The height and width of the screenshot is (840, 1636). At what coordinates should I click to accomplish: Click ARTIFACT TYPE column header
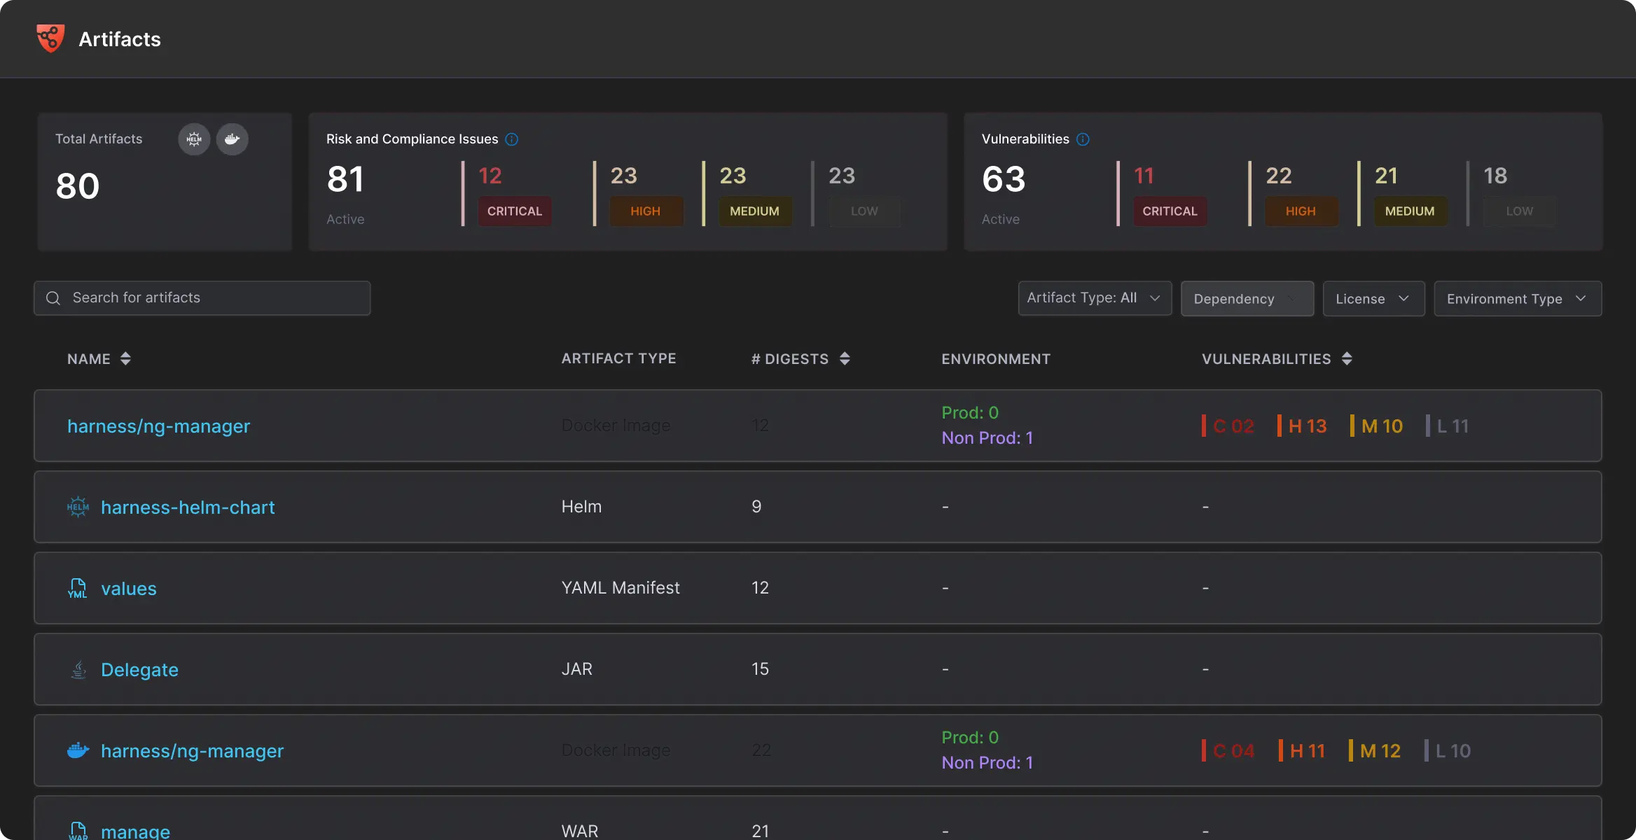(618, 358)
